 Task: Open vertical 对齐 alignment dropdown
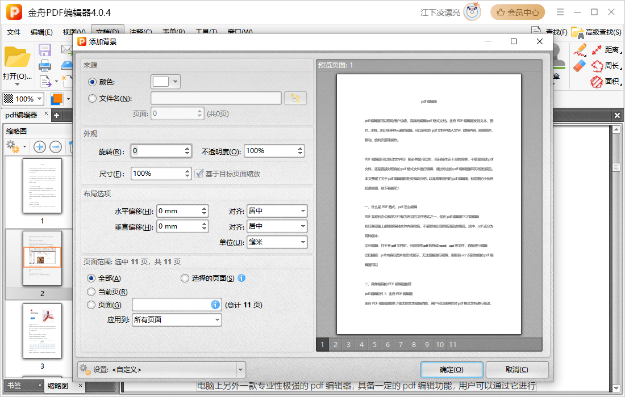(x=277, y=226)
